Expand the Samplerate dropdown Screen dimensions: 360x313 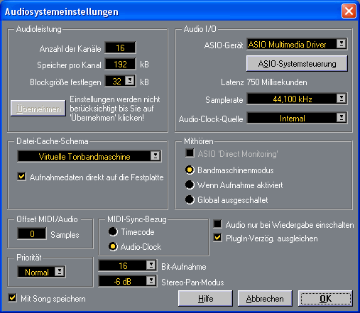(x=297, y=99)
